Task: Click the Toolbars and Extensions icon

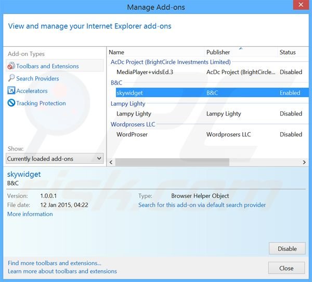Action: click(x=11, y=66)
